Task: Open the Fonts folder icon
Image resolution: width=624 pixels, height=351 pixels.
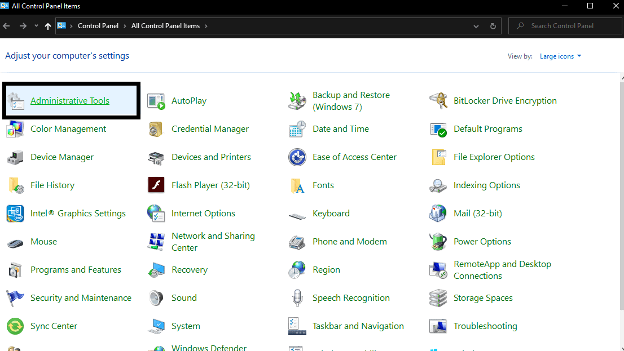Action: [x=297, y=185]
